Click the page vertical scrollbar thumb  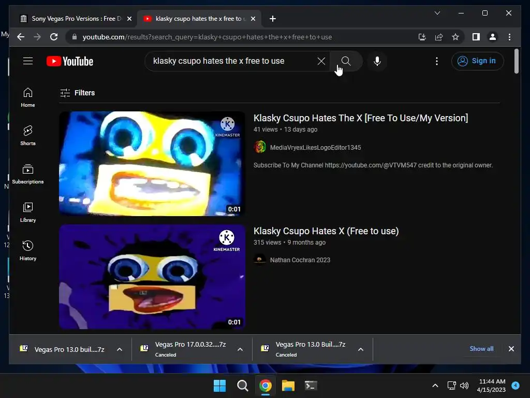pos(516,61)
